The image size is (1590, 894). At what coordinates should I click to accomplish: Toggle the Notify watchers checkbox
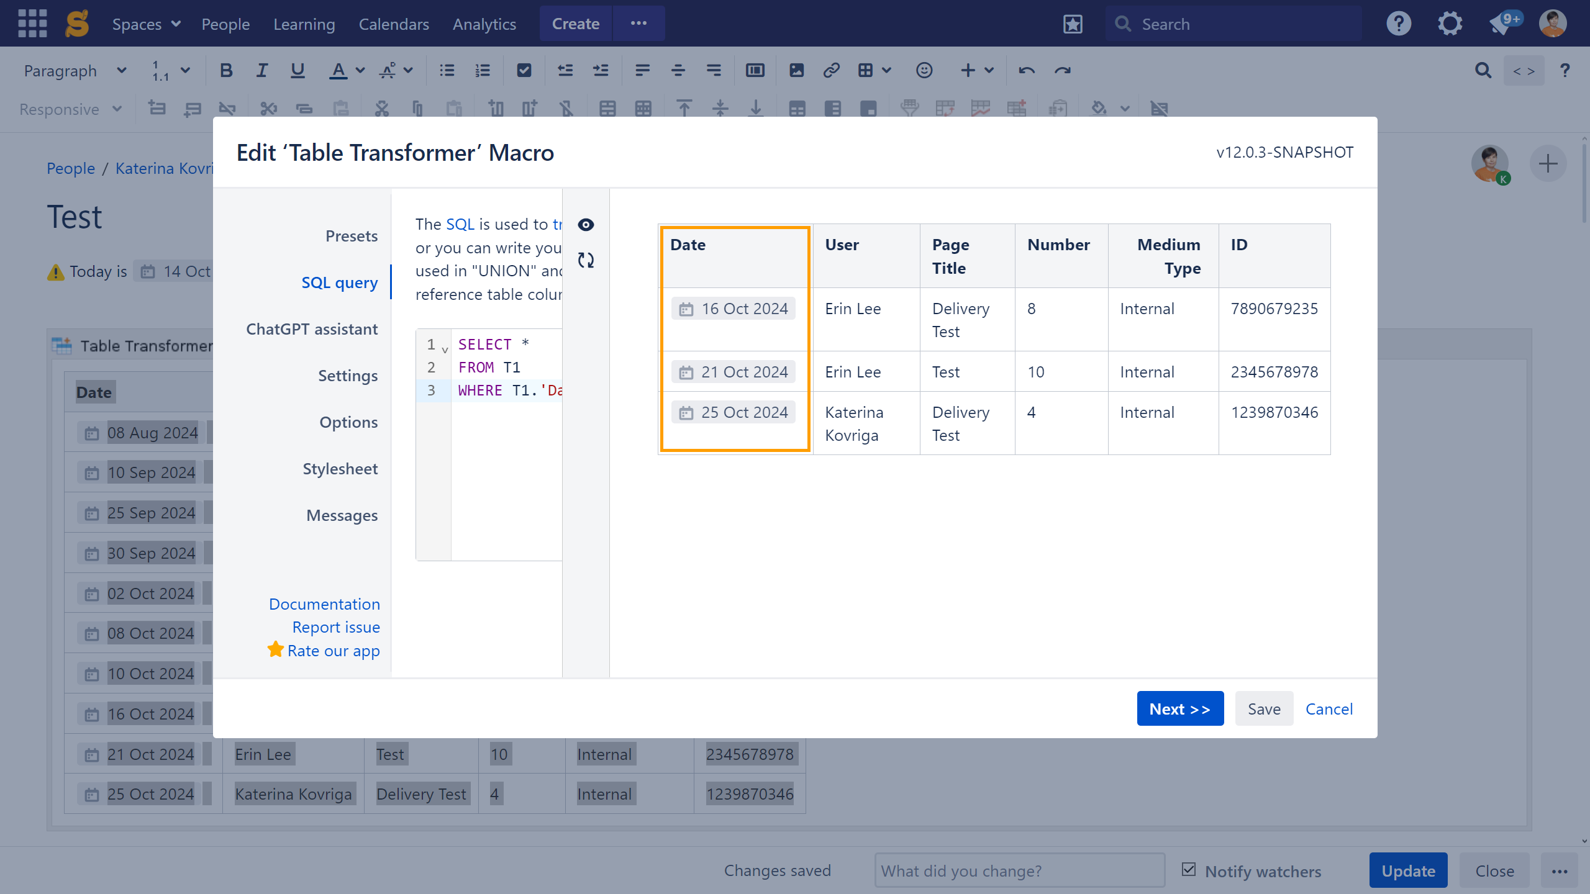1189,870
